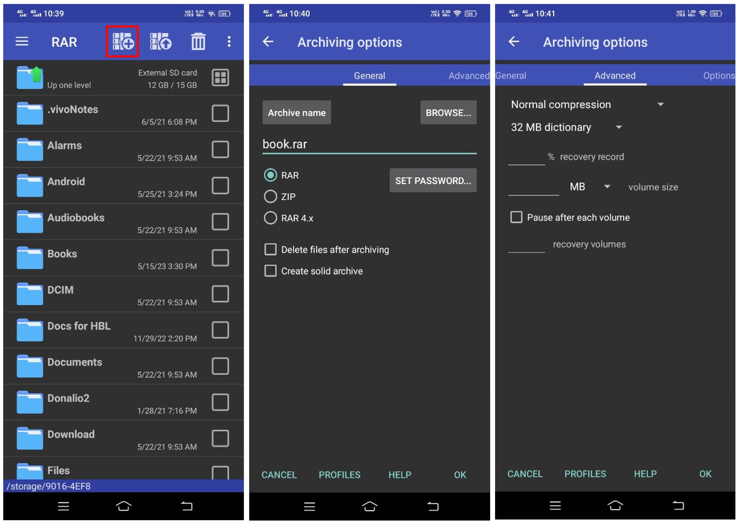Focus the % recovery record field
The image size is (739, 522).
pos(527,157)
